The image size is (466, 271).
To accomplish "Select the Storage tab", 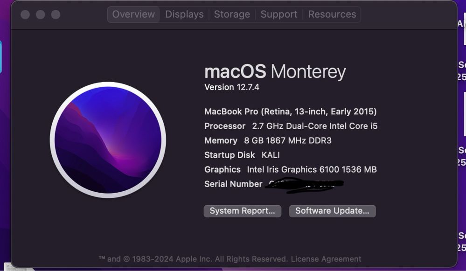I will point(232,14).
